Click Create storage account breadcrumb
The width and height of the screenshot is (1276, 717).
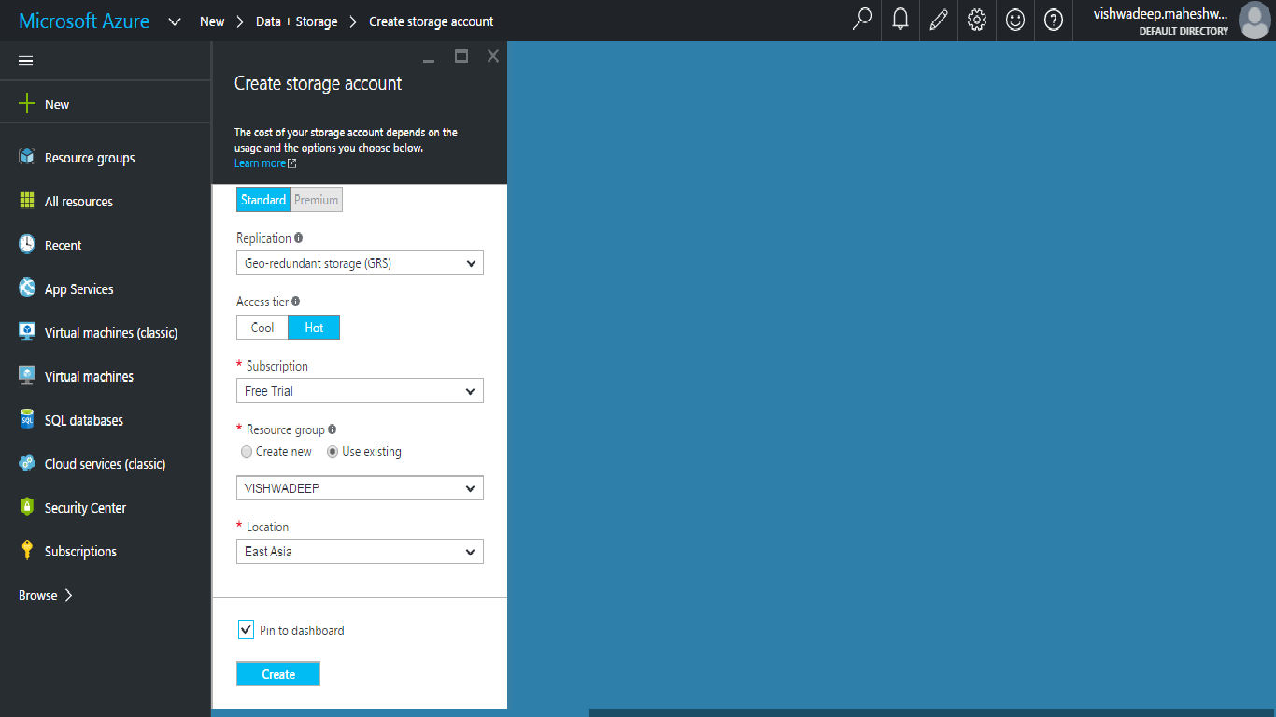tap(432, 21)
